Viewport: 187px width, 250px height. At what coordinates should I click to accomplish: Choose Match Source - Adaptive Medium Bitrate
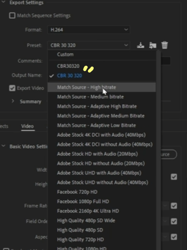click(102, 116)
